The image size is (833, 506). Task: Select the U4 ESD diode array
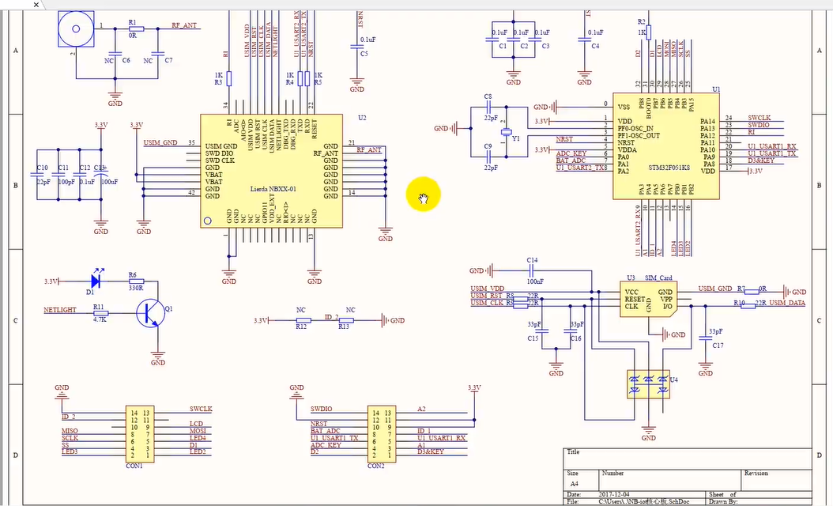coord(648,385)
